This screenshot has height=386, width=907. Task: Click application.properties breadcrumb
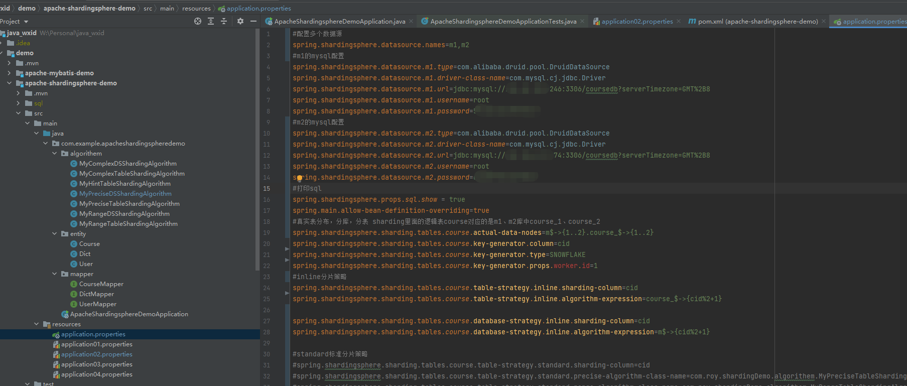(x=254, y=8)
